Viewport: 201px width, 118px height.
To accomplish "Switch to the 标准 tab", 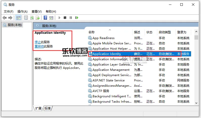I will pyautogui.click(x=48, y=108).
